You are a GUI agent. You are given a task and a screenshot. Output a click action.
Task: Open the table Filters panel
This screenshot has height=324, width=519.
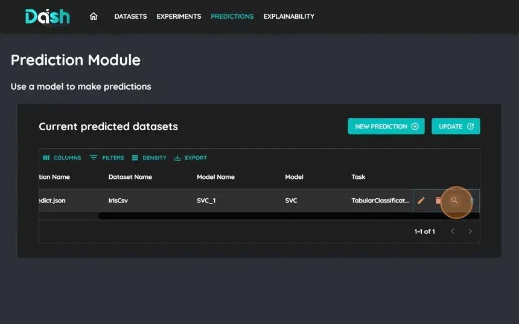pos(107,158)
